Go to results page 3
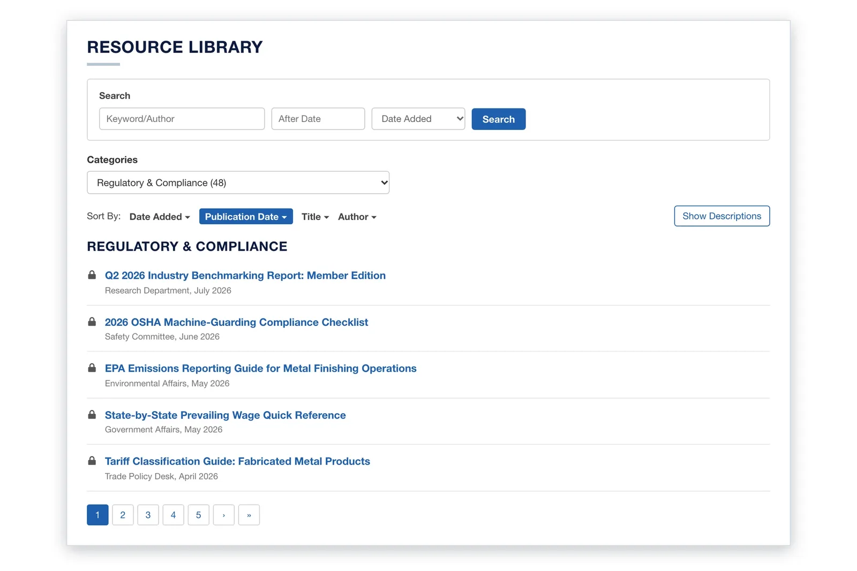The image size is (857, 571). pos(148,515)
